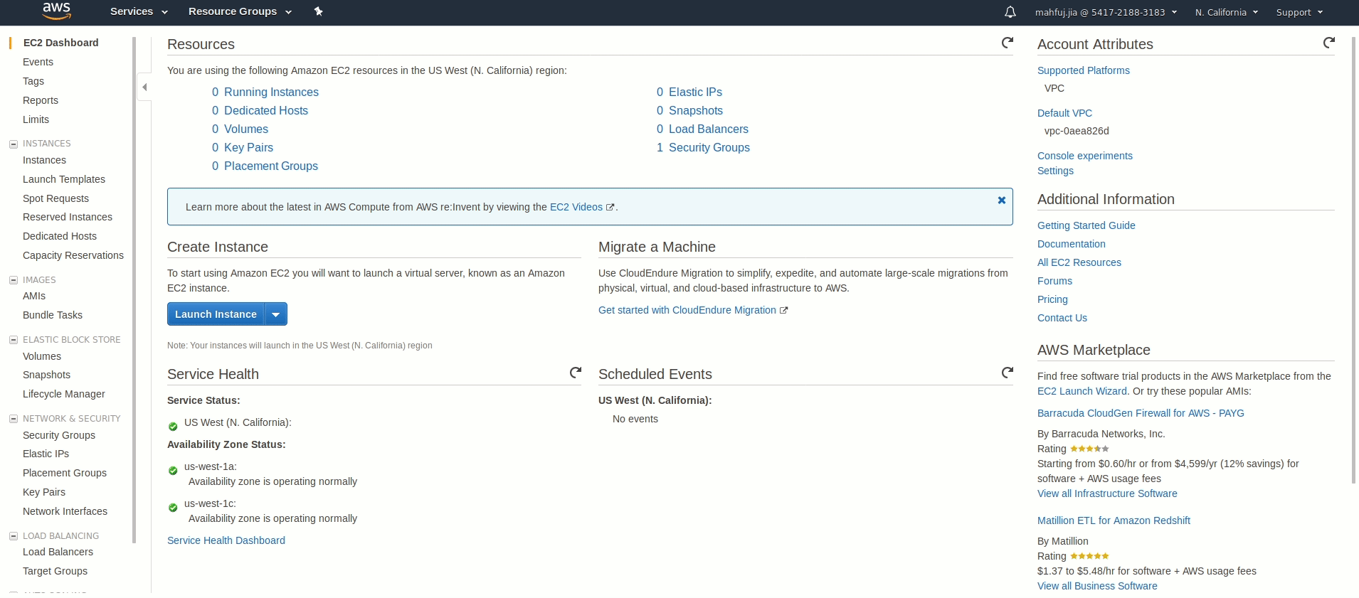
Task: Open Capacity Reservations in the sidebar
Action: pyautogui.click(x=73, y=255)
